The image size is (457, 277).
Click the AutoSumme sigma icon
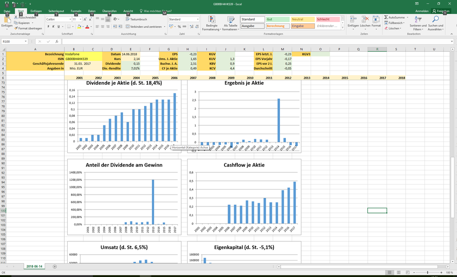pos(386,17)
